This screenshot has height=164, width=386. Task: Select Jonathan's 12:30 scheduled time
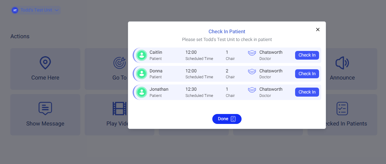[x=191, y=89]
